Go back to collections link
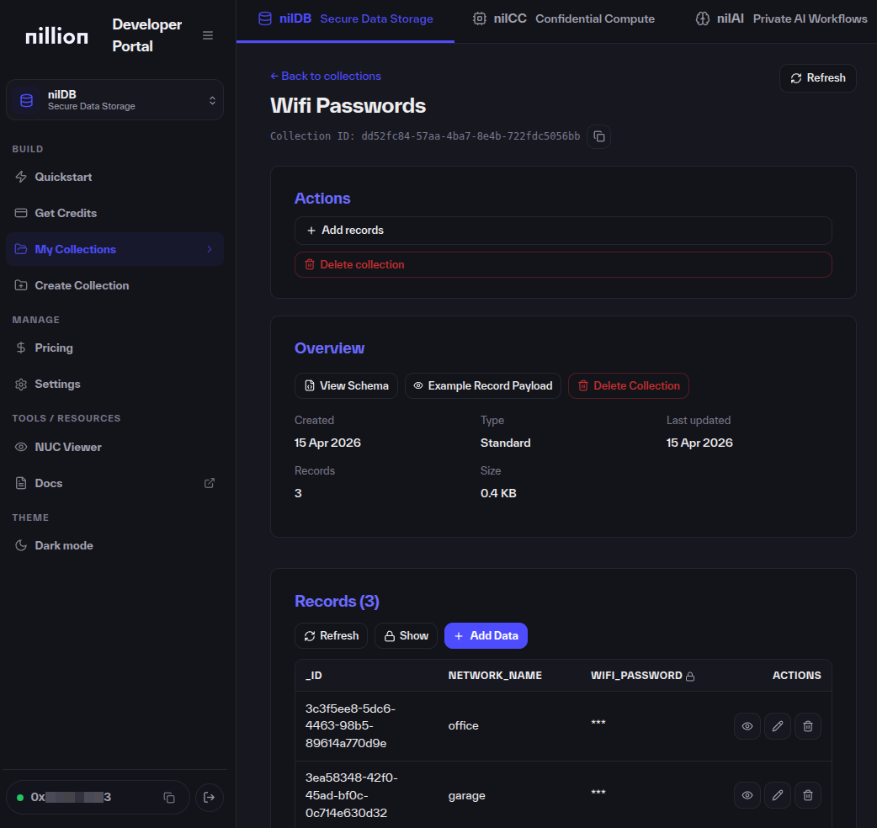Screen dimensions: 877x828 (326, 76)
